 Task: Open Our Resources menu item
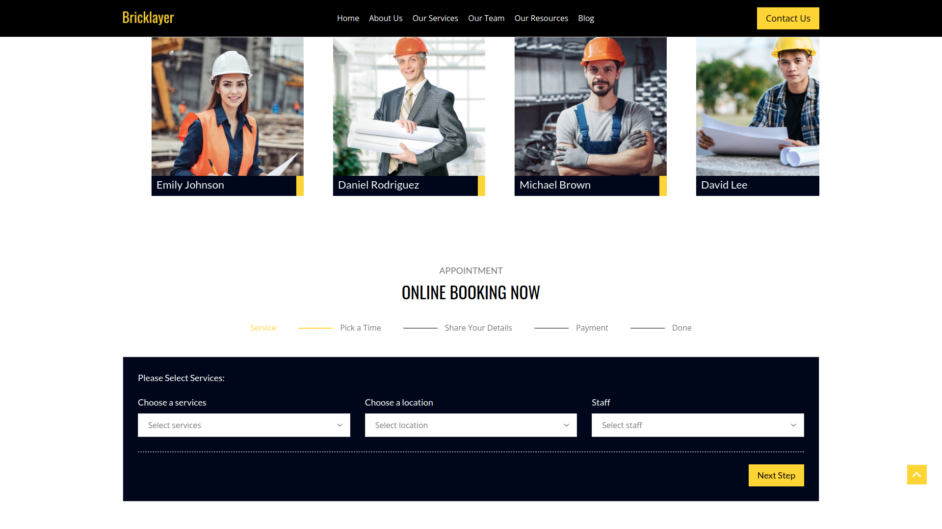click(541, 18)
